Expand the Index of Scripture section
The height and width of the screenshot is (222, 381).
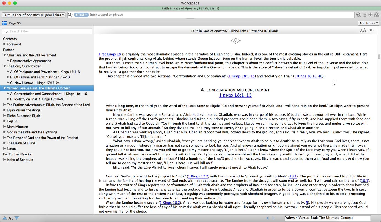tap(4, 160)
